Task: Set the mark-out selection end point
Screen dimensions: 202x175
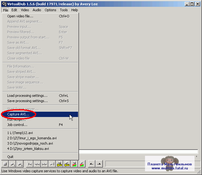Action: [x=99, y=164]
